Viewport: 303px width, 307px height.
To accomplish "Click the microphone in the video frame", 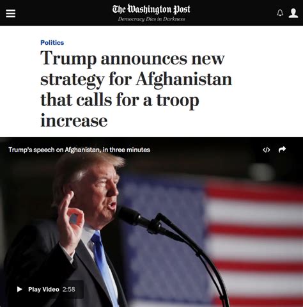I will point(137,219).
